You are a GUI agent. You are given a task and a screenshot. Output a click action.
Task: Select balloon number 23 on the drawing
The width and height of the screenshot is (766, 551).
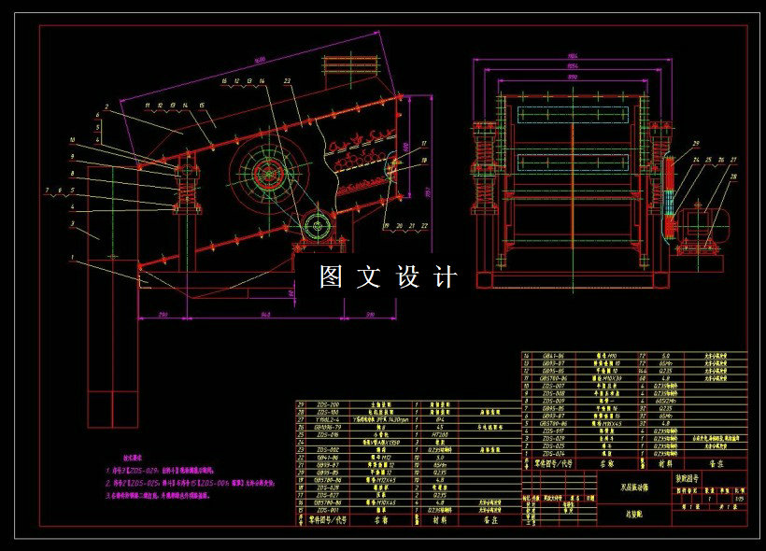[x=286, y=78]
